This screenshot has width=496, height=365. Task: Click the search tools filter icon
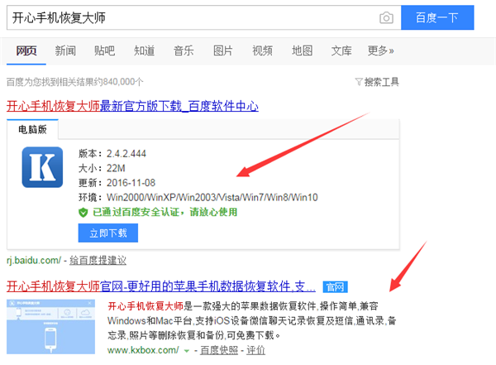(x=358, y=82)
